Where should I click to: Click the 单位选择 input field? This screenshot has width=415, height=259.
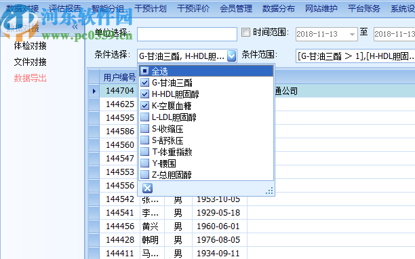[x=187, y=34]
